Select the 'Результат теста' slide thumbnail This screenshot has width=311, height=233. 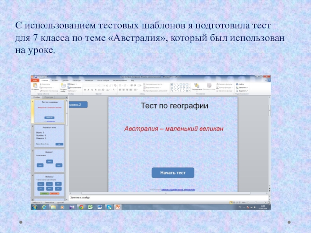pos(49,136)
